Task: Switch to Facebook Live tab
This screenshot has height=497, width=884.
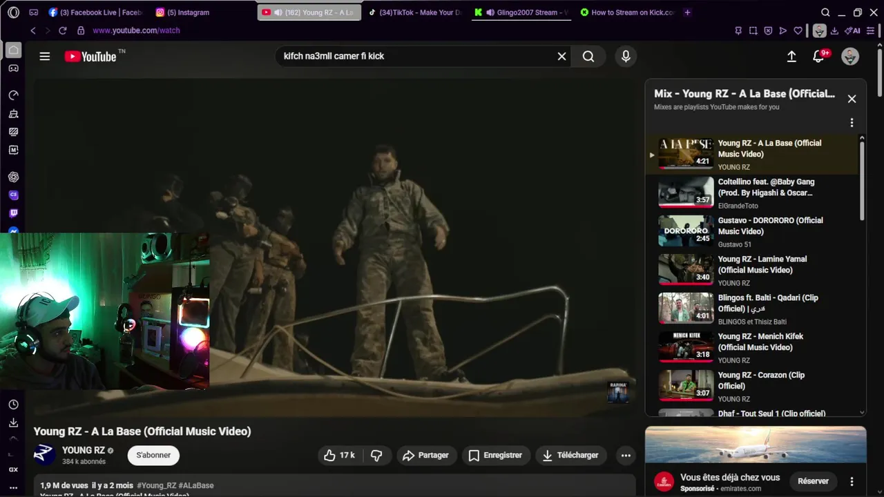Action: coord(95,12)
